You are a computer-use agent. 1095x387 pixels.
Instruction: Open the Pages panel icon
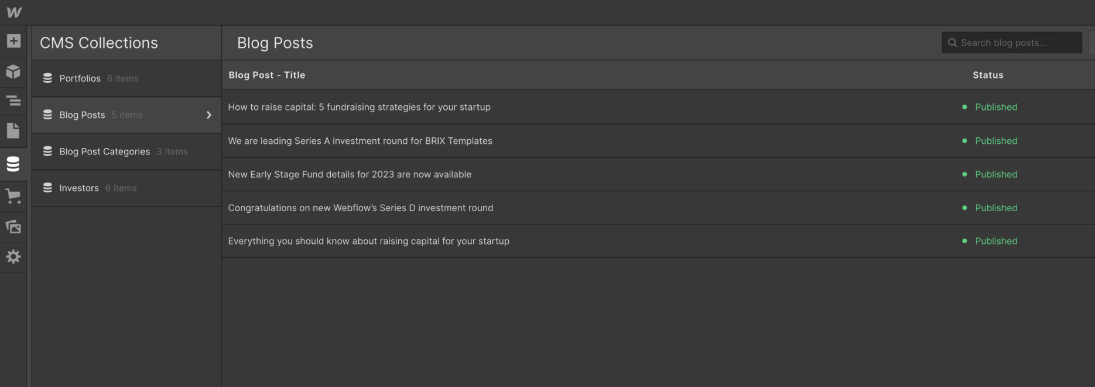tap(13, 130)
